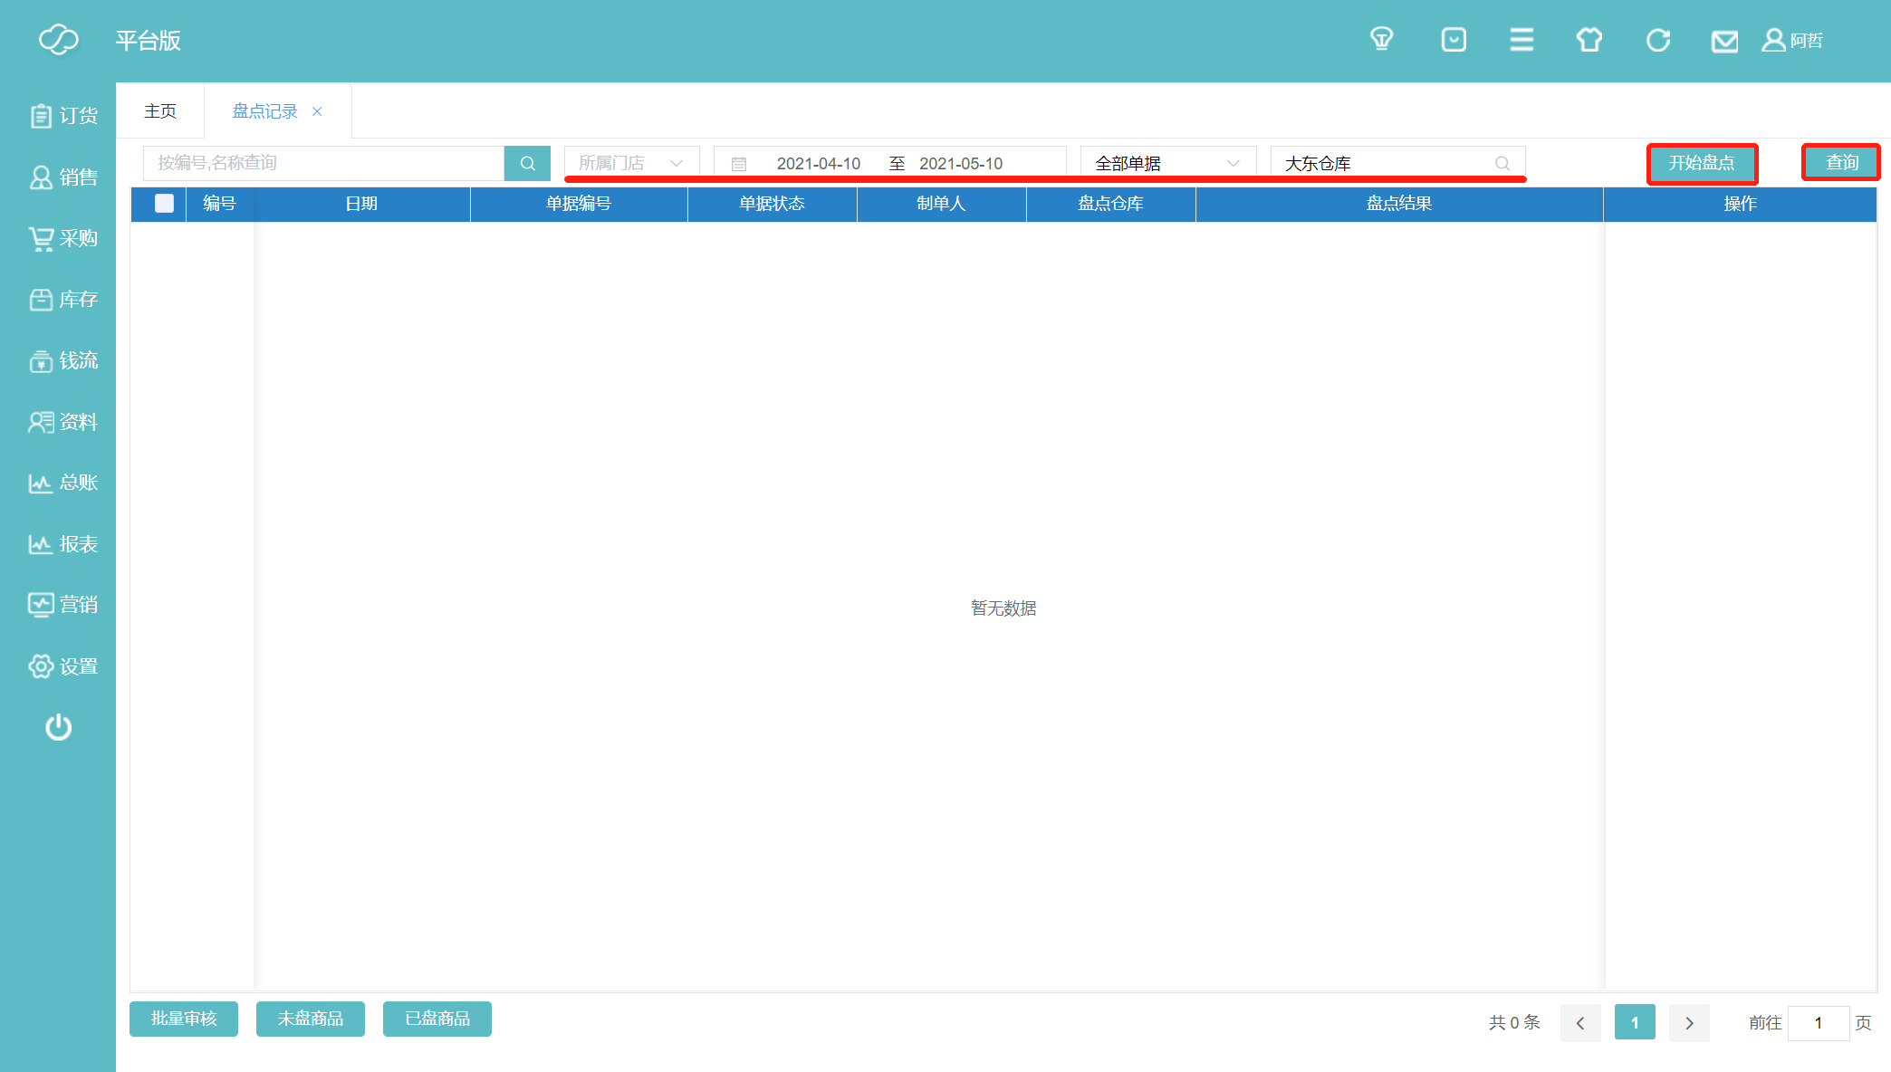This screenshot has width=1891, height=1072.
Task: Click the 未盘商品 button
Action: [x=311, y=1019]
